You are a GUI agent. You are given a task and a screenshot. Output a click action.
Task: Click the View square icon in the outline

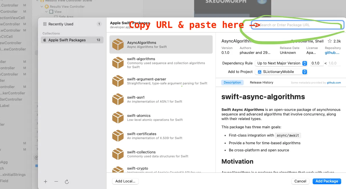51,12
